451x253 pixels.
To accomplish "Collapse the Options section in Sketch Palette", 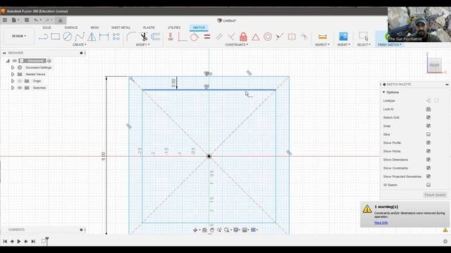I will [383, 92].
